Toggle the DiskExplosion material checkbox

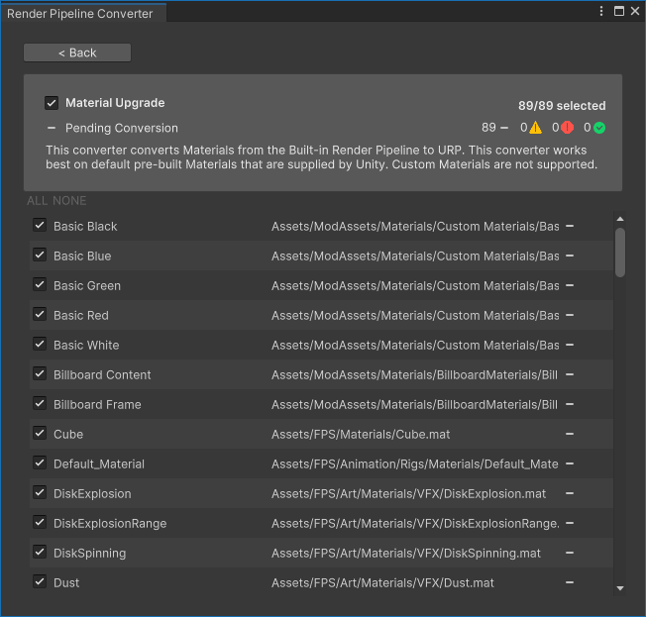(40, 493)
